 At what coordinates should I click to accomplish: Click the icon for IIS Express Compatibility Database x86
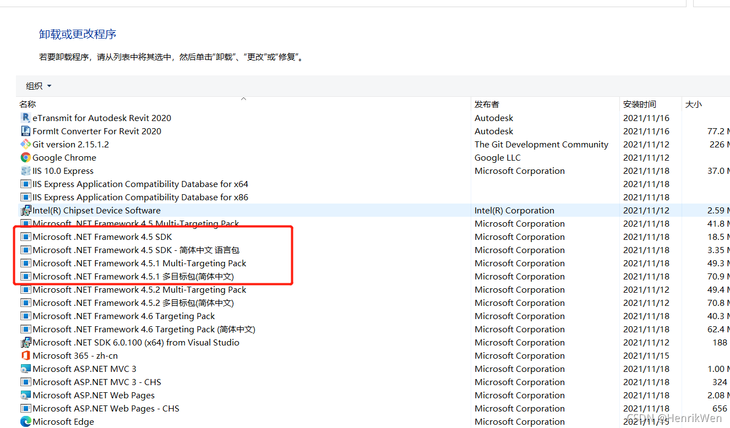coord(25,197)
